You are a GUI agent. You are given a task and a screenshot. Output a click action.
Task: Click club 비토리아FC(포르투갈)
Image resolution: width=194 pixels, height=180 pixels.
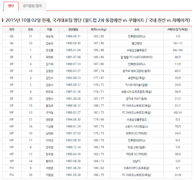click(137, 168)
